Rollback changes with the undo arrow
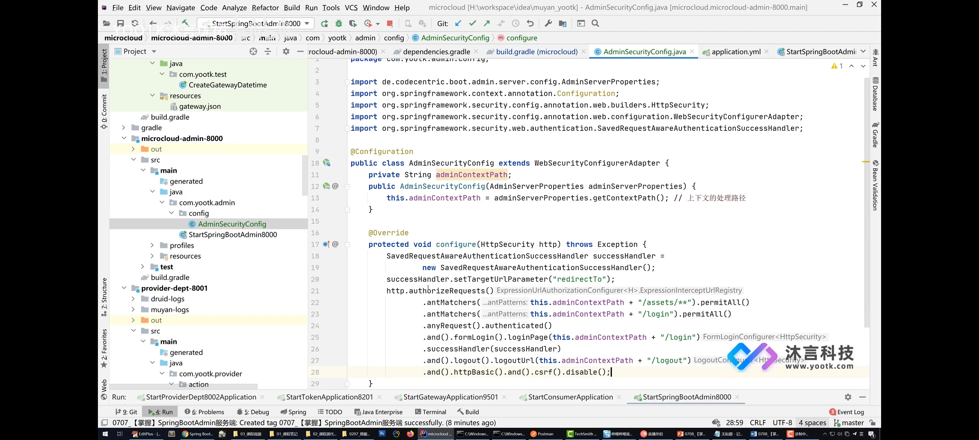The width and height of the screenshot is (979, 440). click(530, 23)
